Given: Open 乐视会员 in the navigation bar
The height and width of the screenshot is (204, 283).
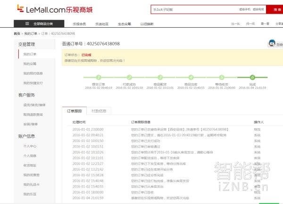Looking at the screenshot, I should pyautogui.click(x=79, y=24).
